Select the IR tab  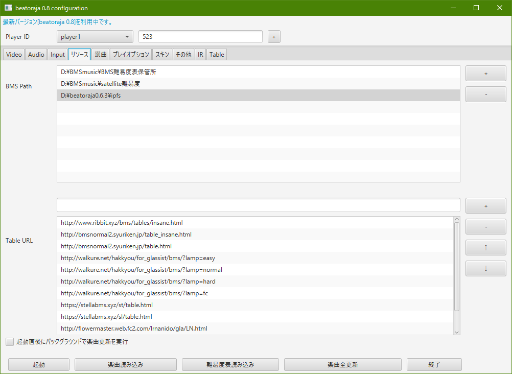coord(200,55)
